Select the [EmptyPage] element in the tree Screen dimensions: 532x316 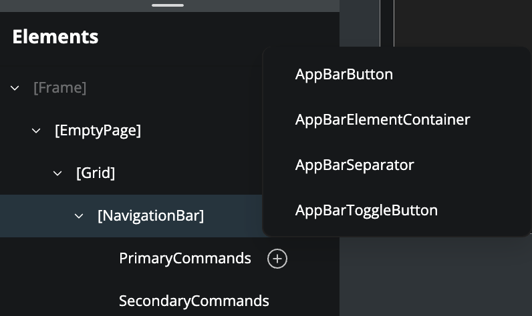click(x=98, y=131)
